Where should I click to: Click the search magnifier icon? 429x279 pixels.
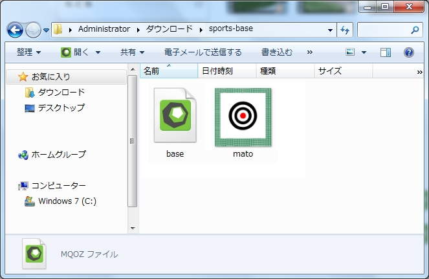pyautogui.click(x=415, y=30)
